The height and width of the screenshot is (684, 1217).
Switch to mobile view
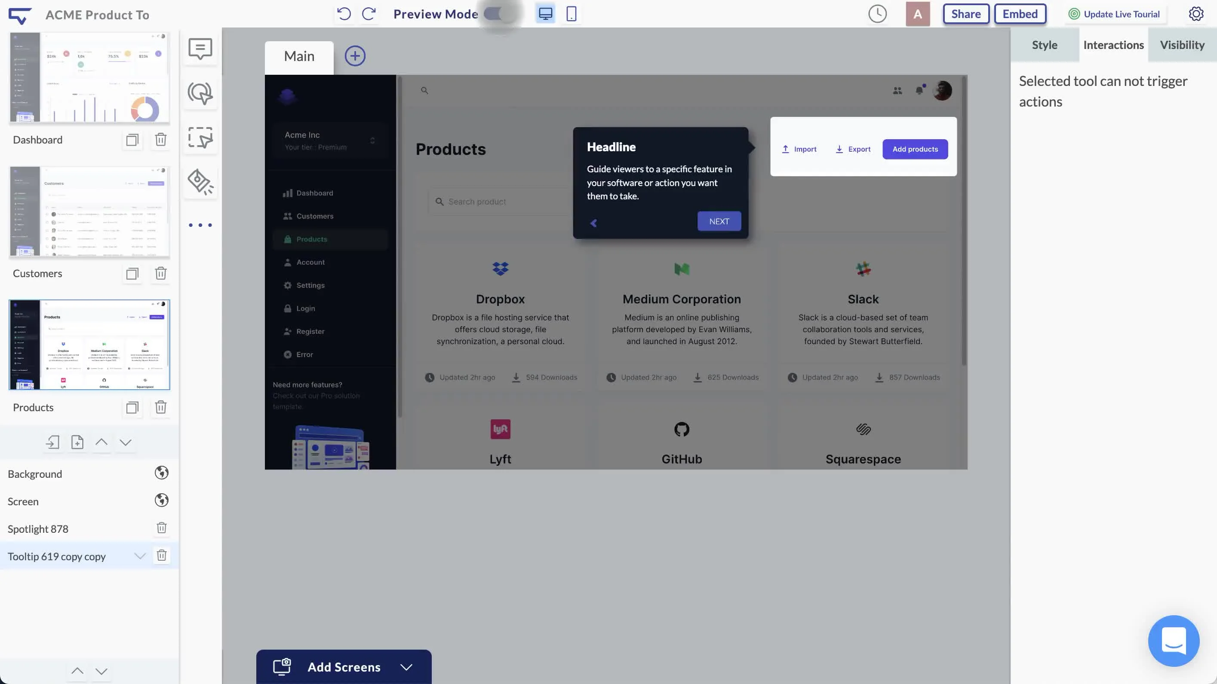pos(571,14)
